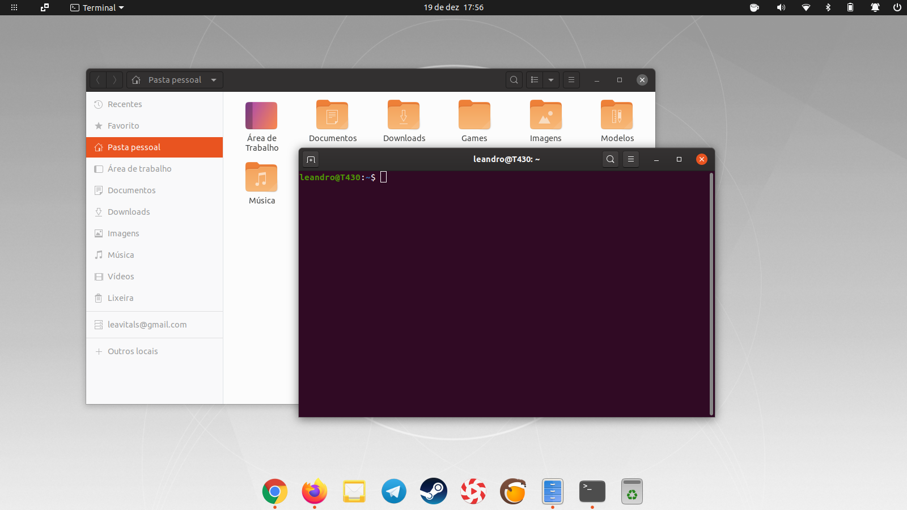This screenshot has height=510, width=907.
Task: Open the Modelos folder icon
Action: (617, 115)
